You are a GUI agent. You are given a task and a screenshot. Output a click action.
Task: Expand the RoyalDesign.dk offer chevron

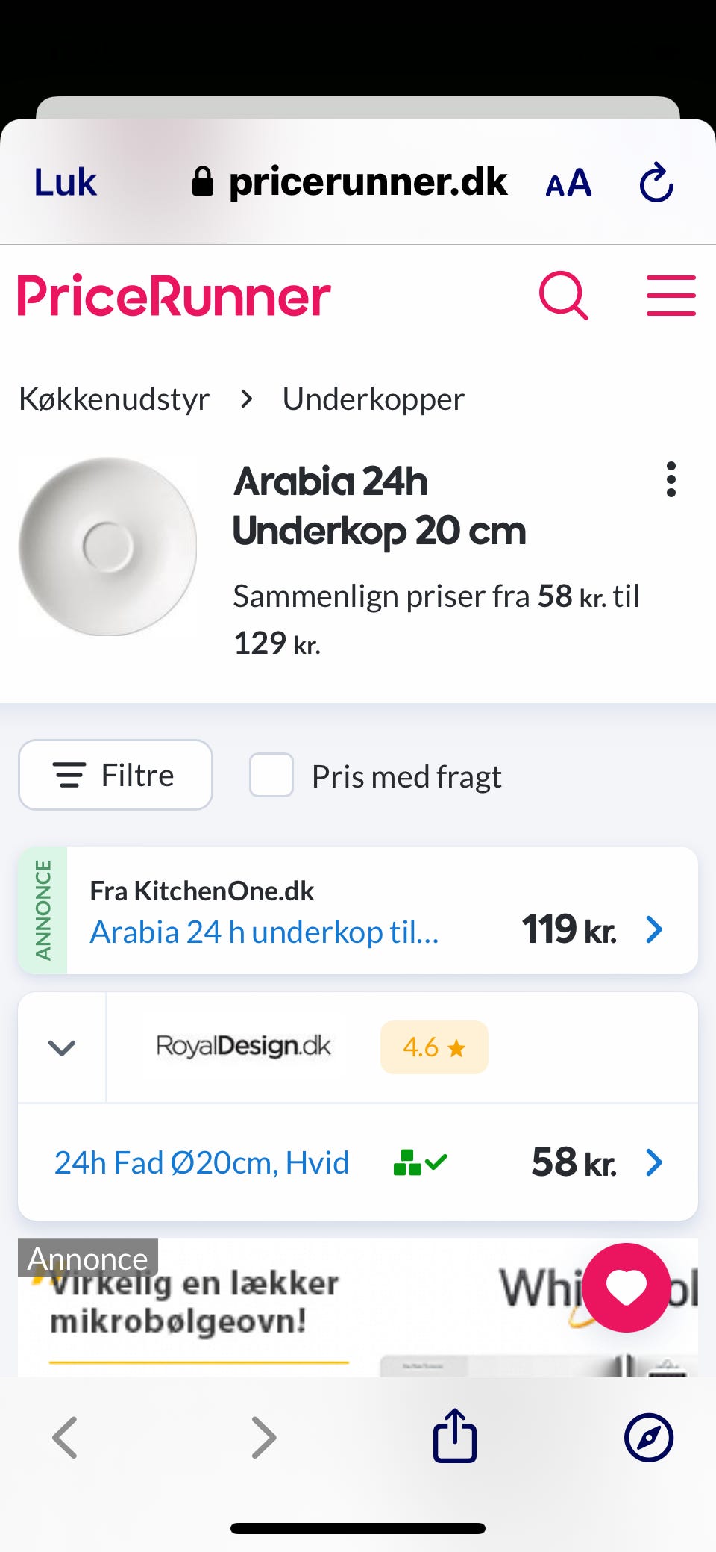coord(62,1047)
